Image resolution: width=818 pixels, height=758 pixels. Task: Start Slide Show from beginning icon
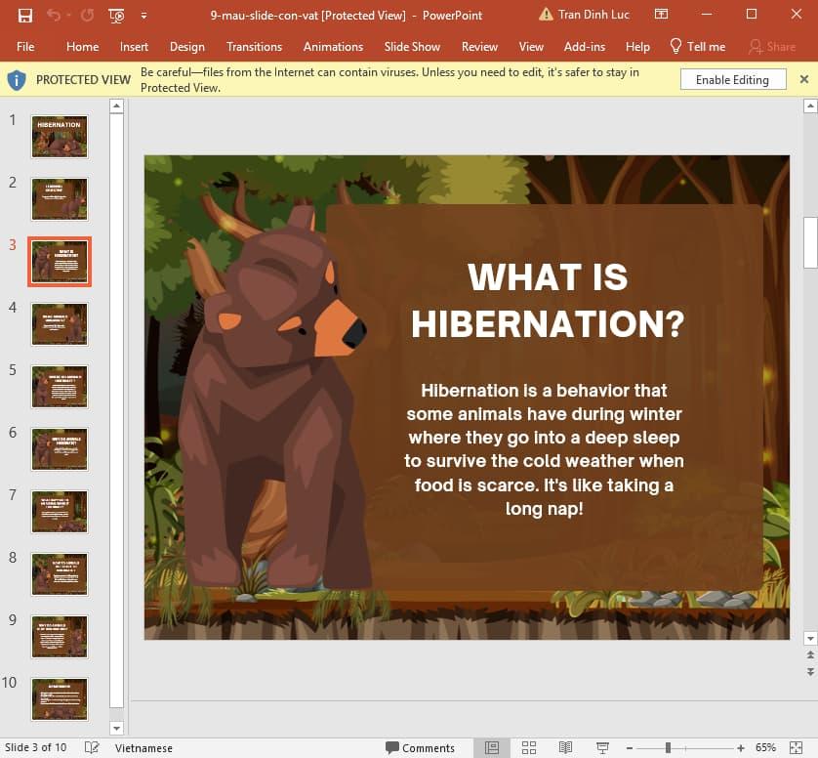click(115, 16)
